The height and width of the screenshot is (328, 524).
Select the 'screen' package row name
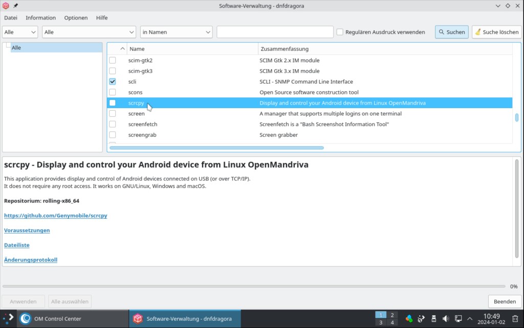pos(136,113)
